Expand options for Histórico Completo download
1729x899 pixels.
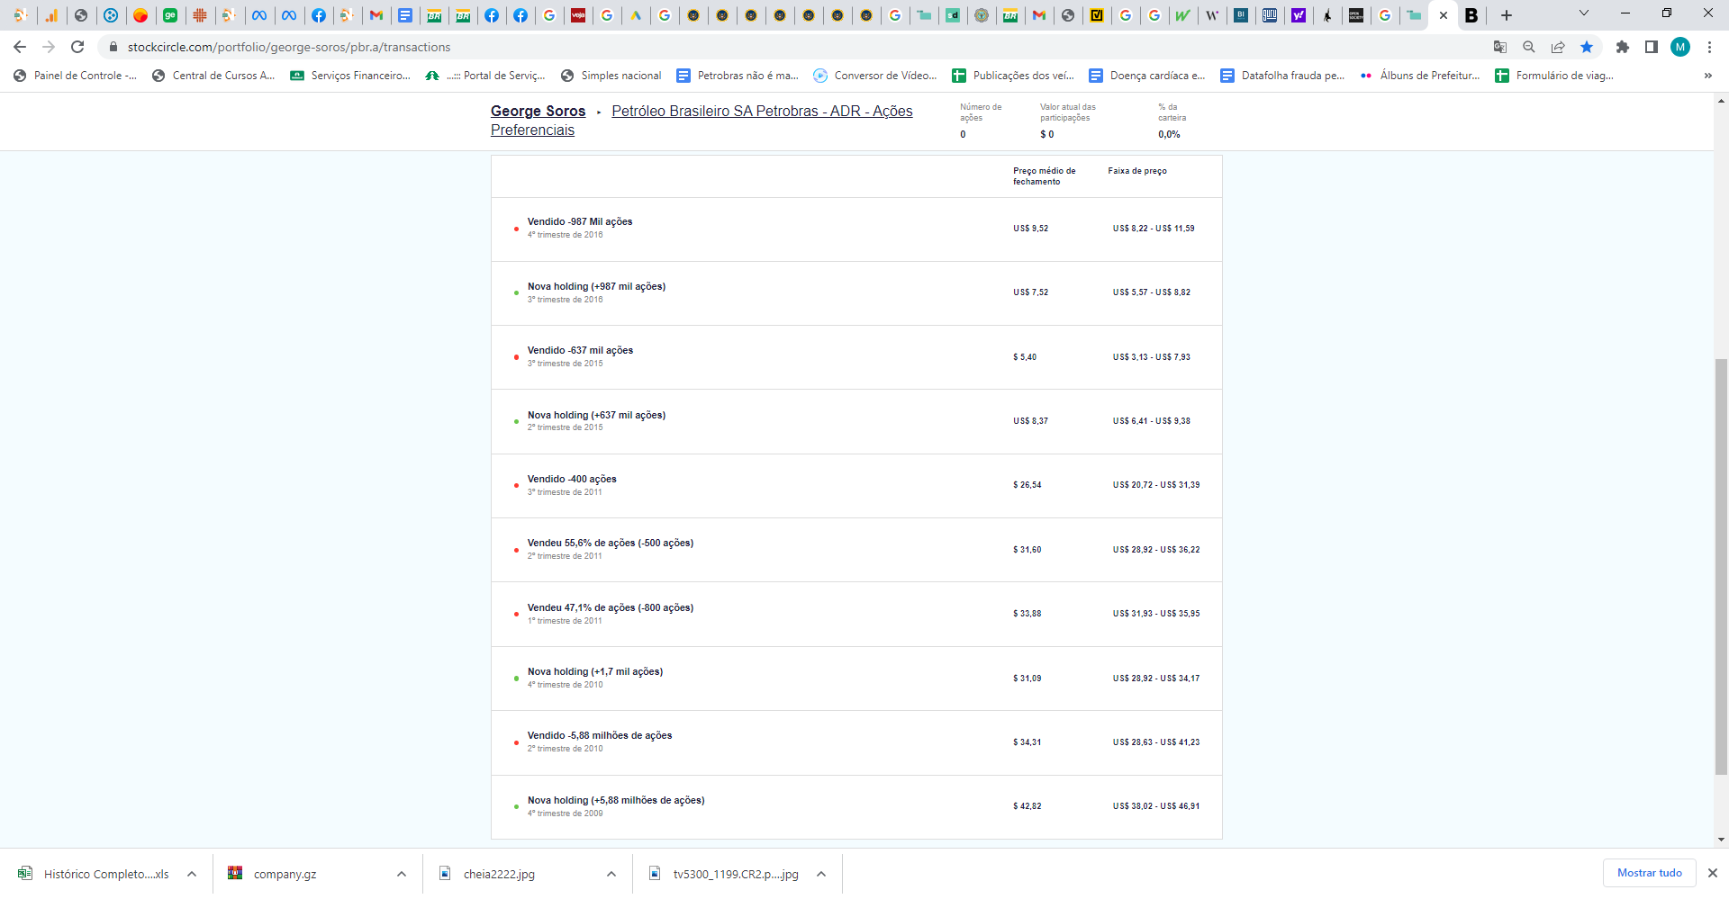192,874
